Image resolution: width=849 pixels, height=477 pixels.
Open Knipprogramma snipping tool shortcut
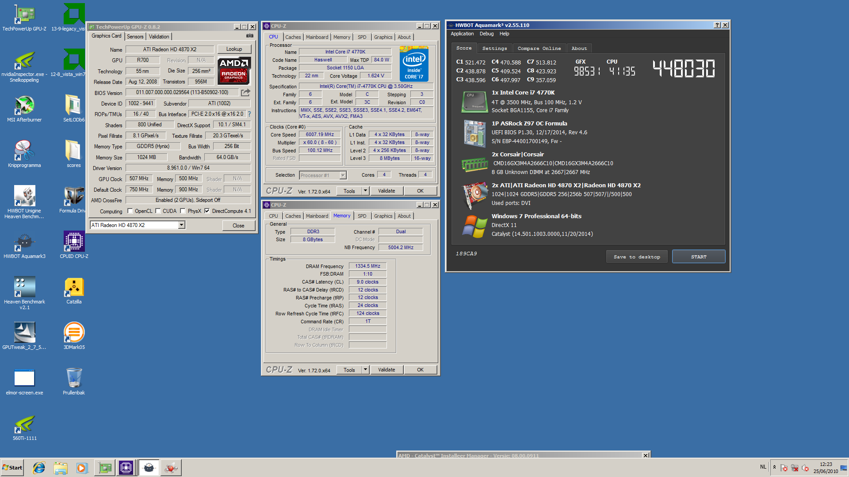24,154
